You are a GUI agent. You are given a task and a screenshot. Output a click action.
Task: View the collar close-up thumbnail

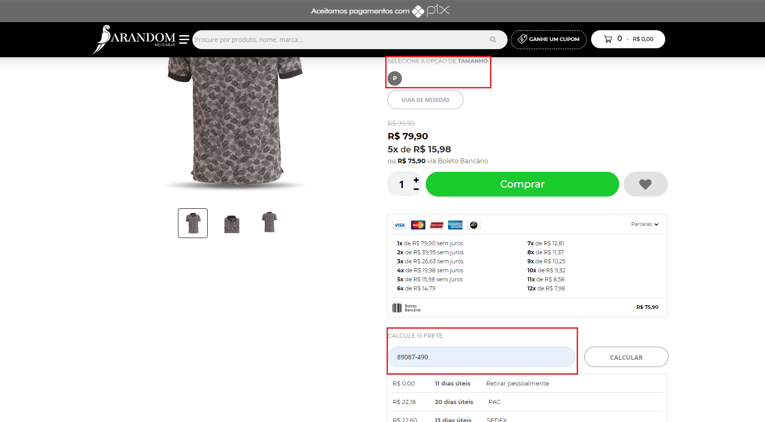pos(232,223)
